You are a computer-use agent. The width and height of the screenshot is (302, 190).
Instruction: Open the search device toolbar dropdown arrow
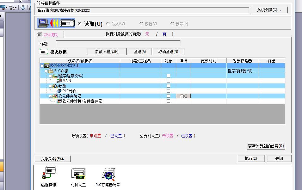pyautogui.click(x=15, y=8)
